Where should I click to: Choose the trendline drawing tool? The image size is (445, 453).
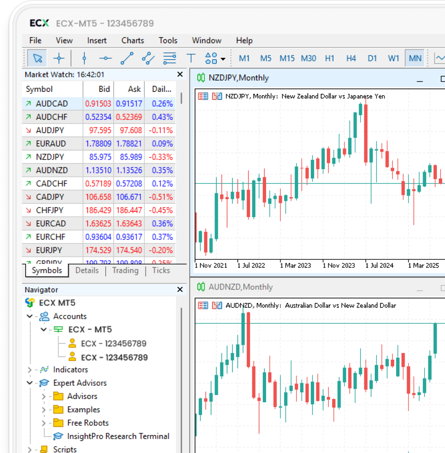click(x=127, y=58)
